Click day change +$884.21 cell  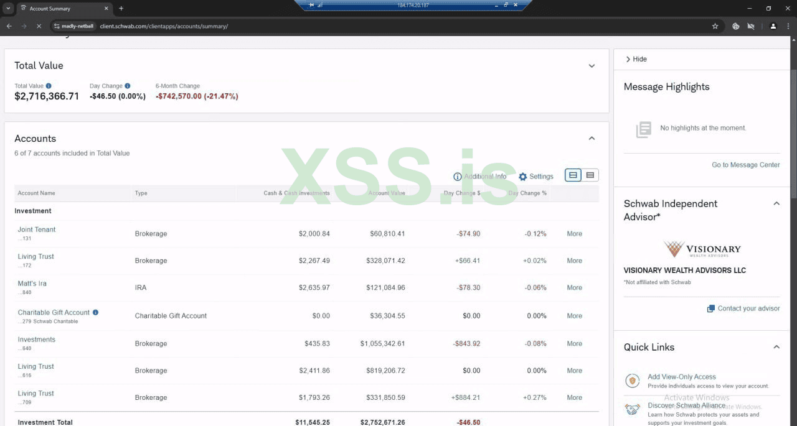(x=466, y=397)
